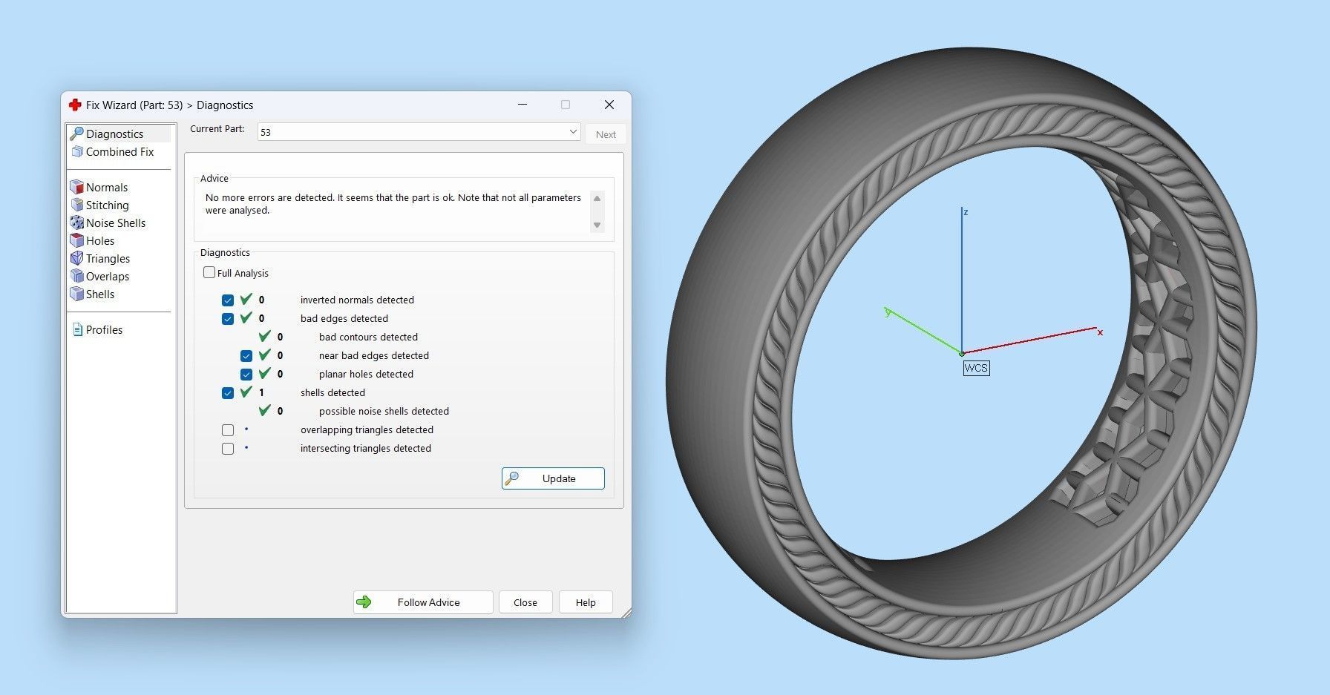Enable intersecting triangles detected checkbox
Viewport: 1330px width, 695px height.
click(x=228, y=449)
